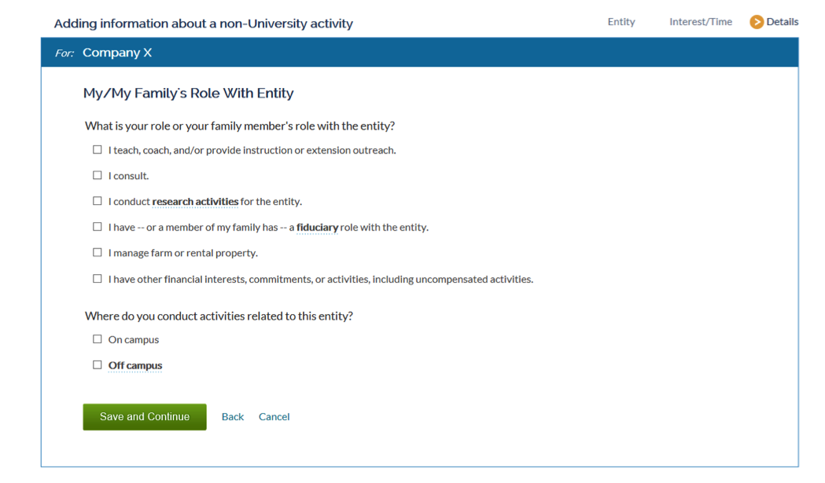This screenshot has height=483, width=825.
Task: Click the Company X header bar
Action: [x=419, y=53]
